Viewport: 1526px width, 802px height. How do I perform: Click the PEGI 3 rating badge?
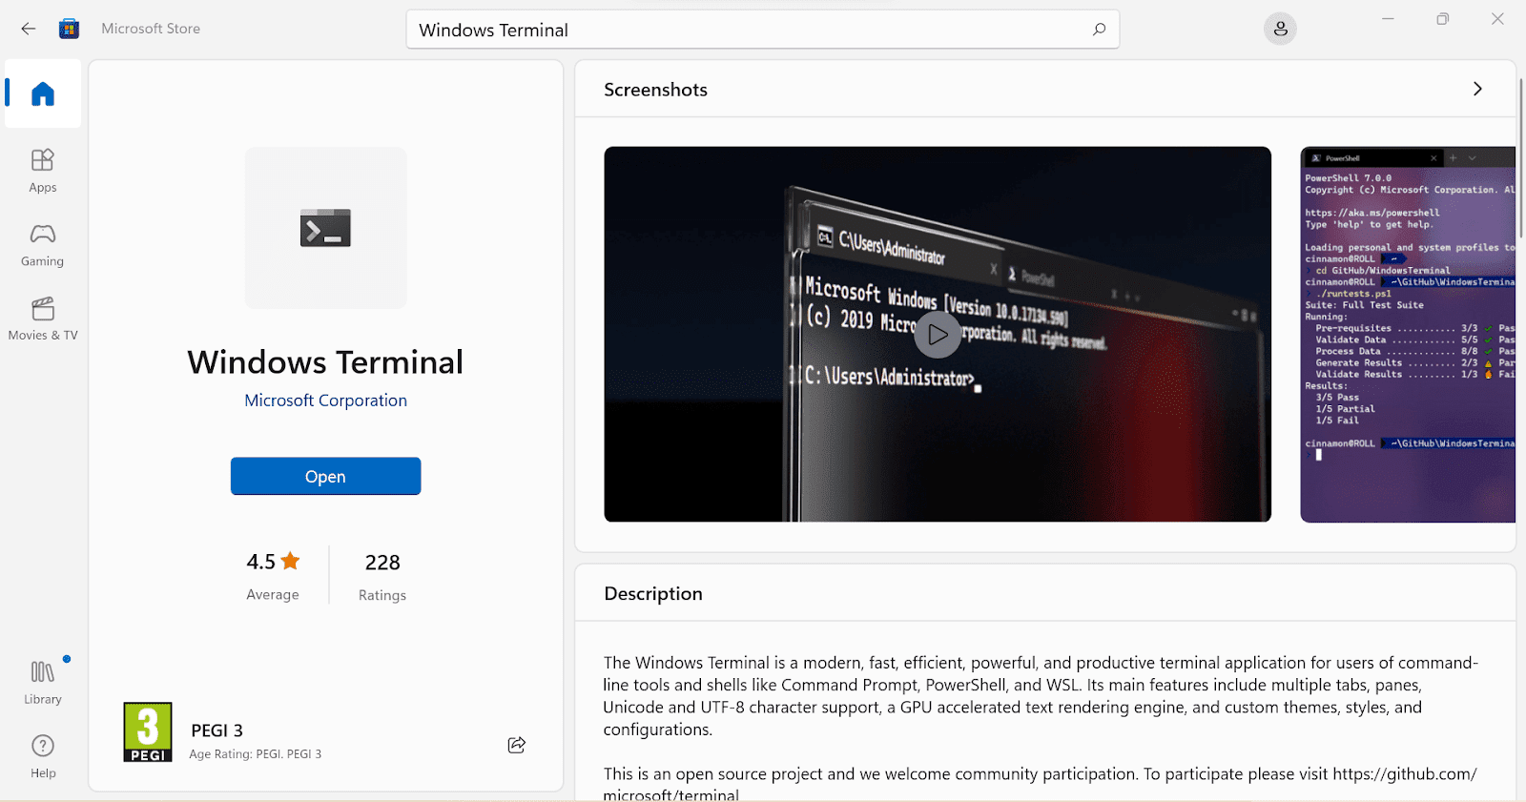click(148, 732)
